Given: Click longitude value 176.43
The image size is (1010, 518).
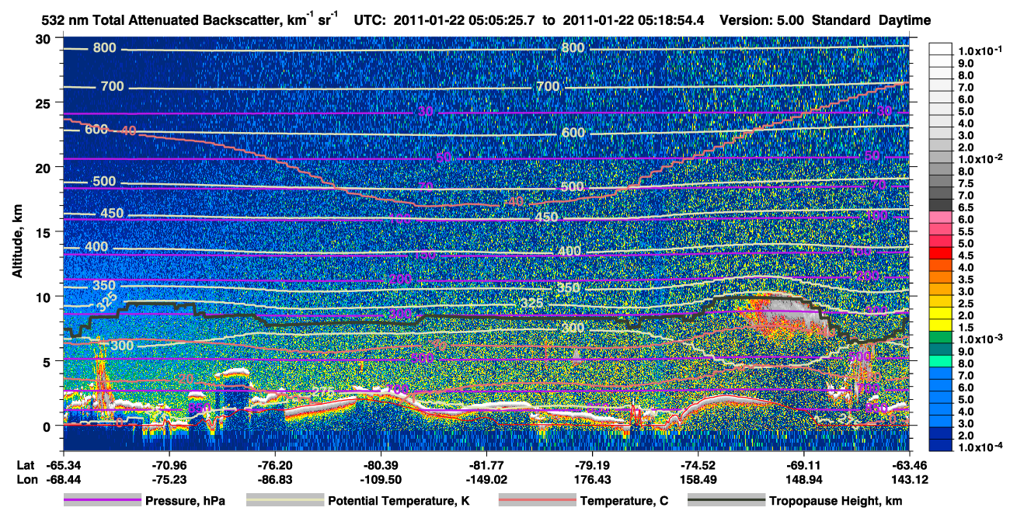Looking at the screenshot, I should pyautogui.click(x=593, y=479).
